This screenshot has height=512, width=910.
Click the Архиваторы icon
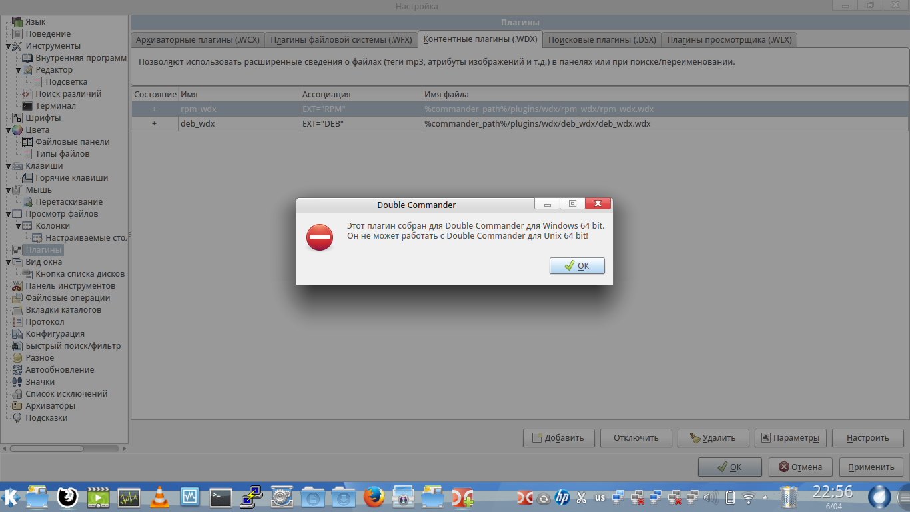[17, 406]
